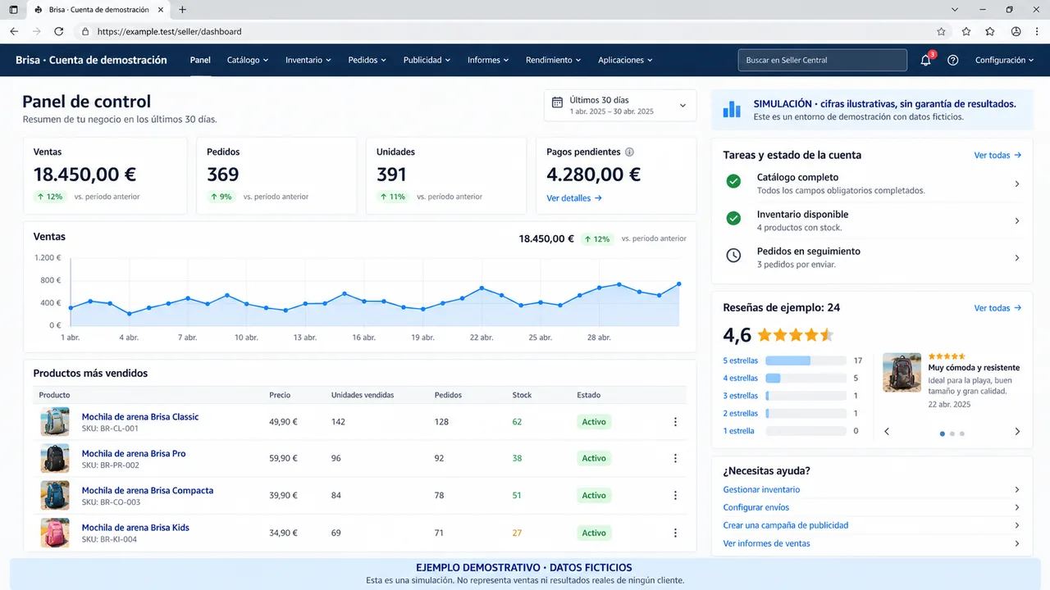The height and width of the screenshot is (590, 1050).
Task: Click the Buscar en Seller Central field
Action: coord(822,60)
